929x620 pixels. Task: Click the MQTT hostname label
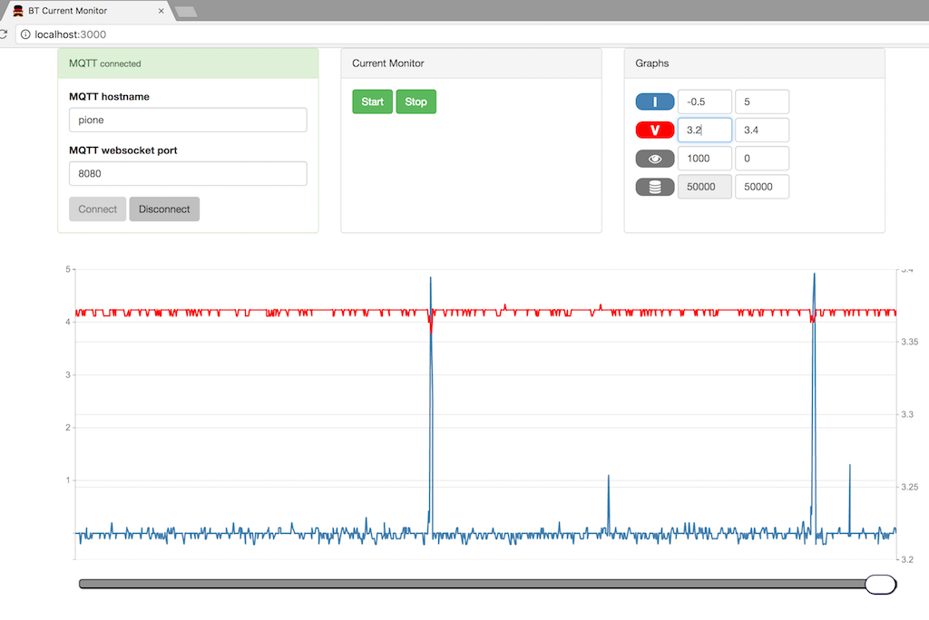[109, 96]
